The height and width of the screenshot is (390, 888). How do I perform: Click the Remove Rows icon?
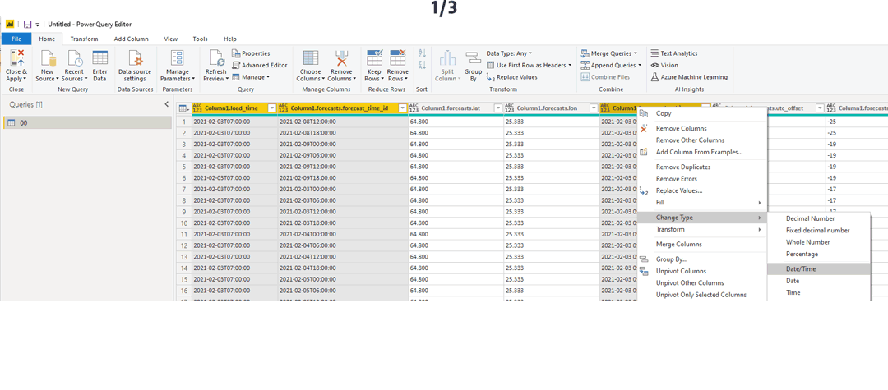click(x=398, y=58)
